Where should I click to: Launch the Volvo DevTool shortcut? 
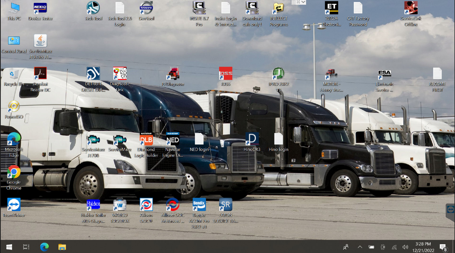pyautogui.click(x=146, y=11)
